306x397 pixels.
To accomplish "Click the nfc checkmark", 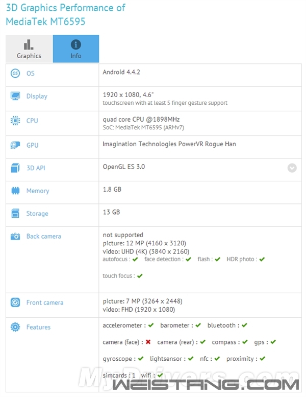I will 217,359.
